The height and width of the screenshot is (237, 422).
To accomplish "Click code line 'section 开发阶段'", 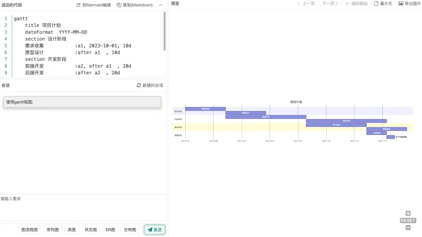I will 46,59.
